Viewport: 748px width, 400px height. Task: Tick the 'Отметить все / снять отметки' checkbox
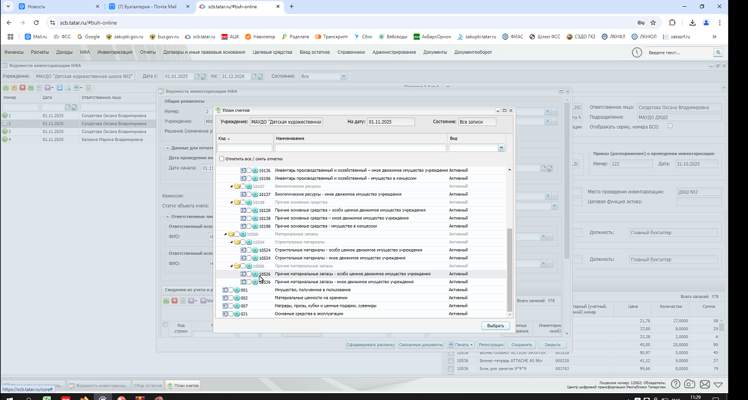[x=222, y=159]
